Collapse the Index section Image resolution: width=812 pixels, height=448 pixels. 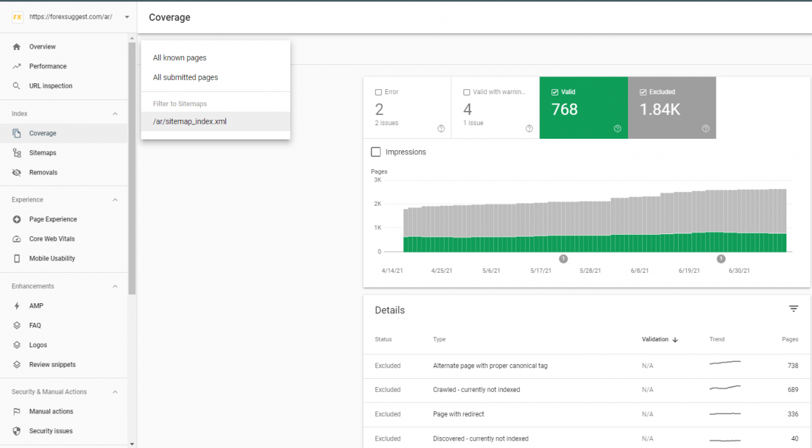coord(115,114)
